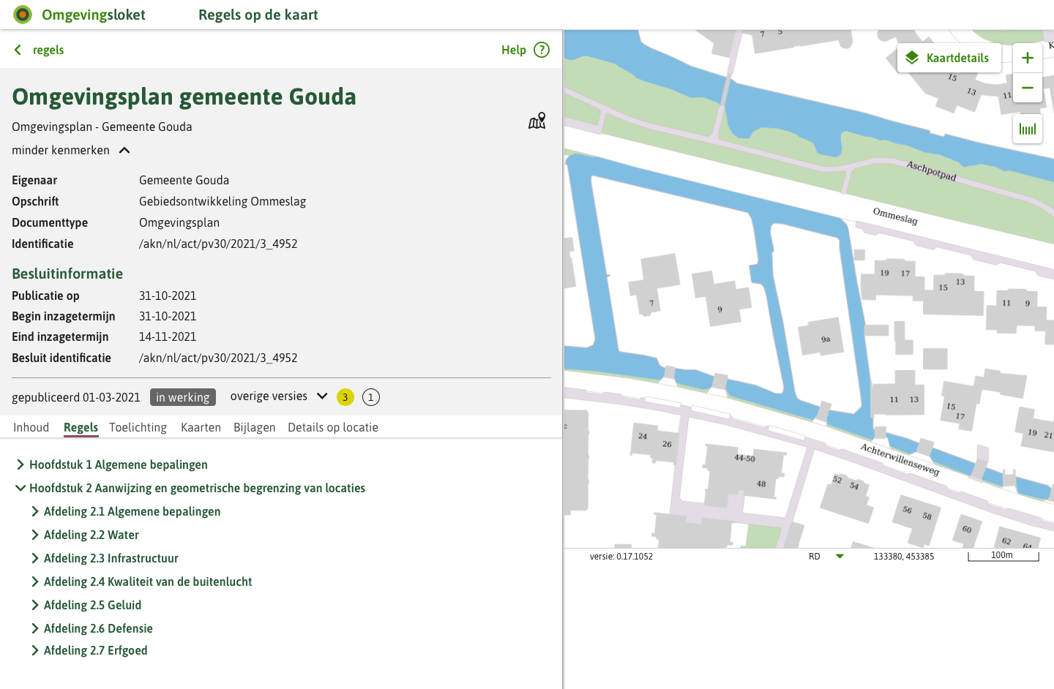Click the yellow badge with number 3

coord(345,397)
